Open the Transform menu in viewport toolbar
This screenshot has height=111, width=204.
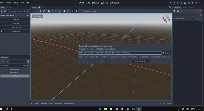87,11
